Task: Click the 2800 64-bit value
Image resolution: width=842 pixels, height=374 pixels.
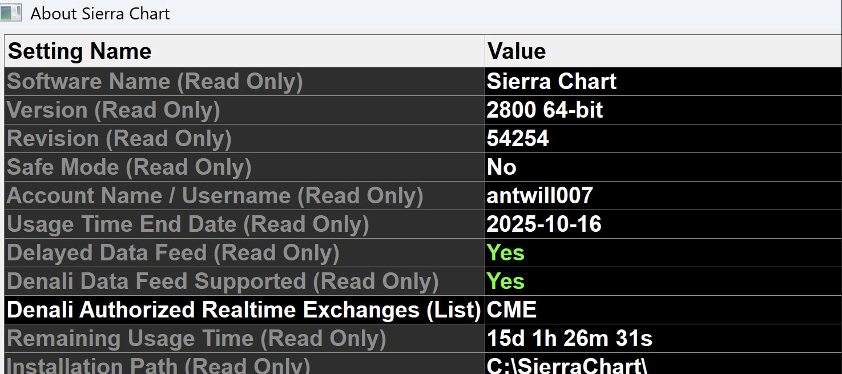Action: 545,110
